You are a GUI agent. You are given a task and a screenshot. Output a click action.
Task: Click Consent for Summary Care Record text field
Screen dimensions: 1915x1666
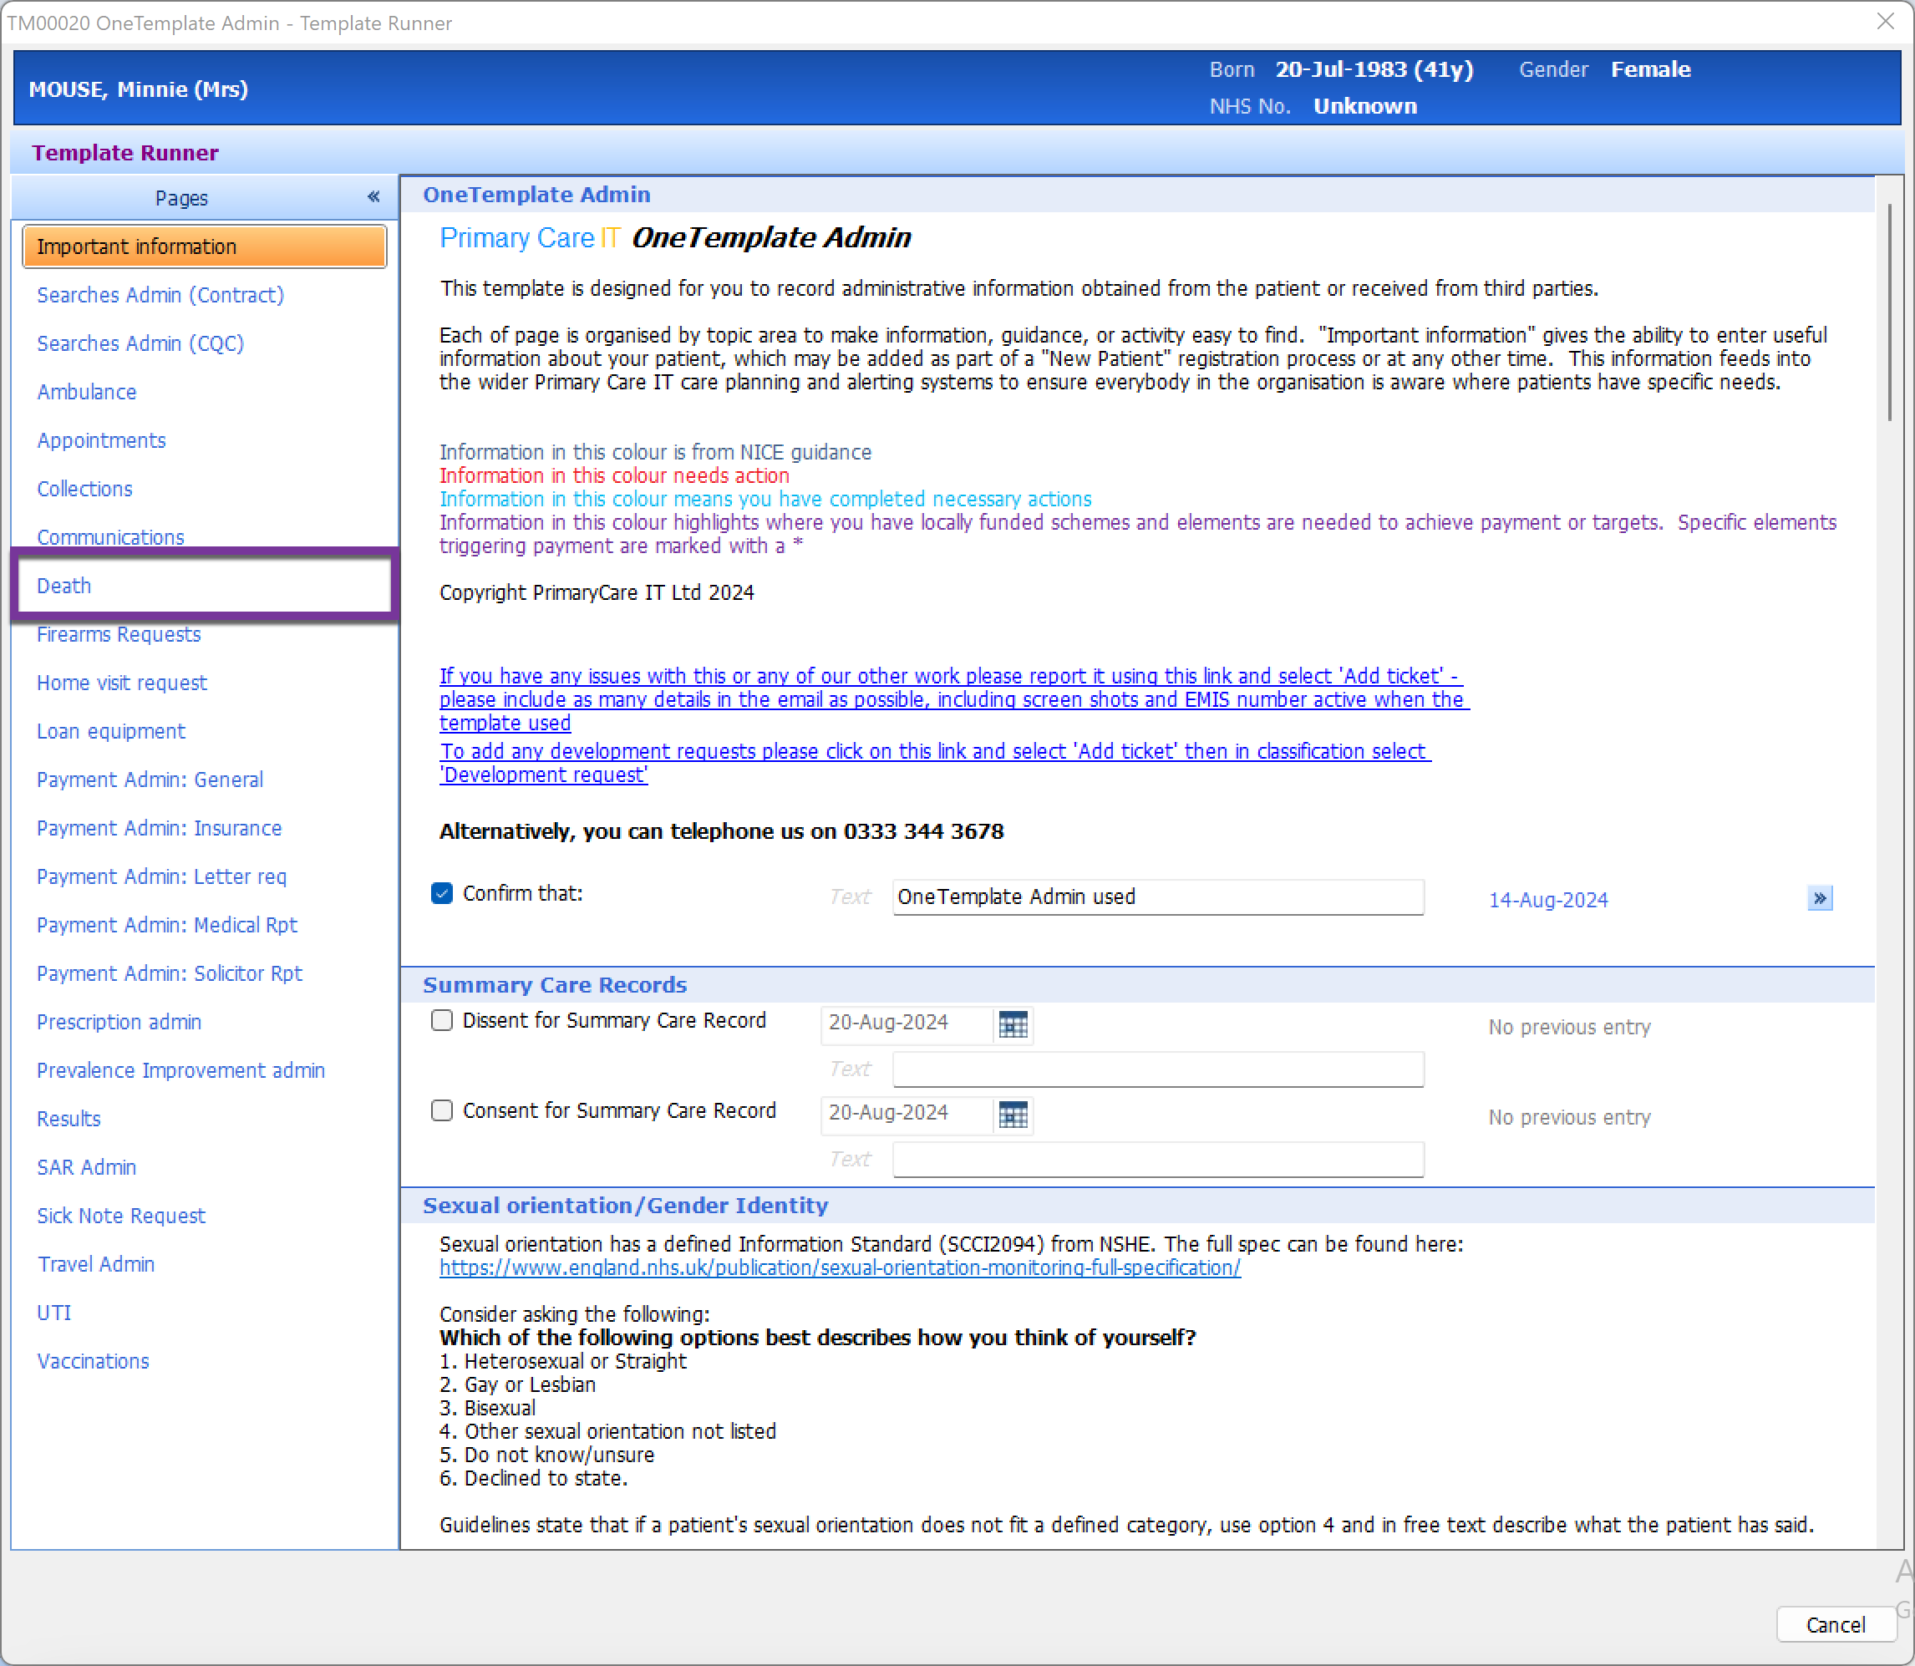click(x=1157, y=1160)
